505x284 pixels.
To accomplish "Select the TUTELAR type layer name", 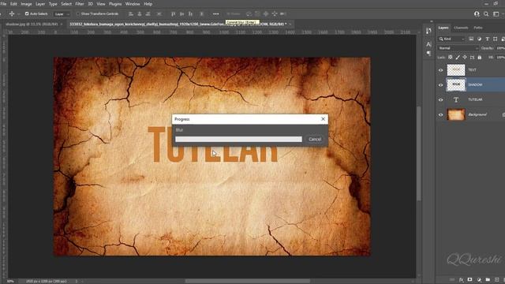I will coord(475,100).
